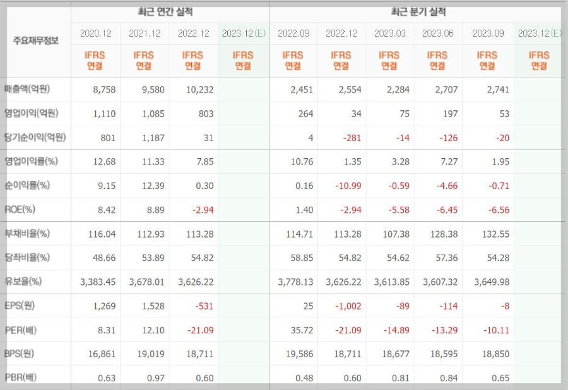Image resolution: width=568 pixels, height=390 pixels.
Task: Click debt ratio value 132.55
Action: [x=495, y=234]
